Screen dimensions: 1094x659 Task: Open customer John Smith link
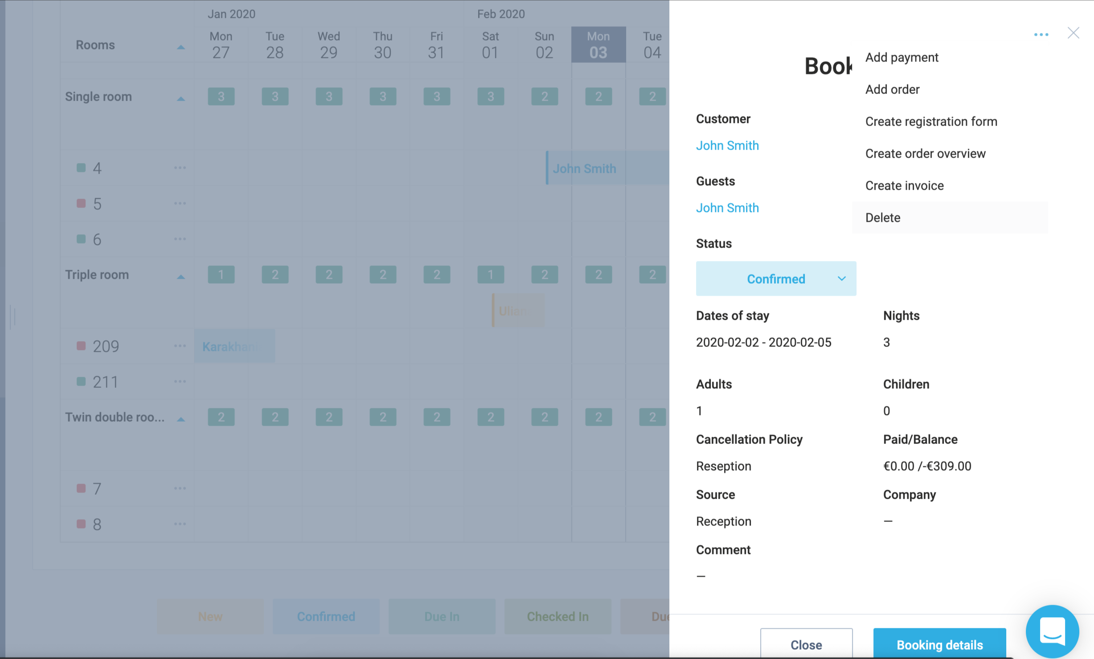pos(727,146)
